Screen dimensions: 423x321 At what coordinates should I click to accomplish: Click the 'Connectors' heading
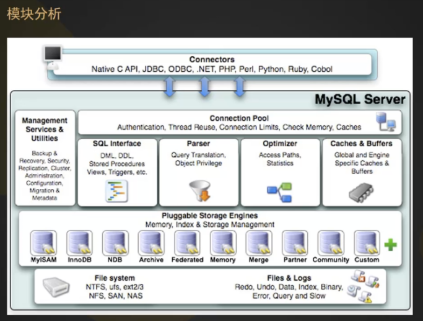coord(212,59)
